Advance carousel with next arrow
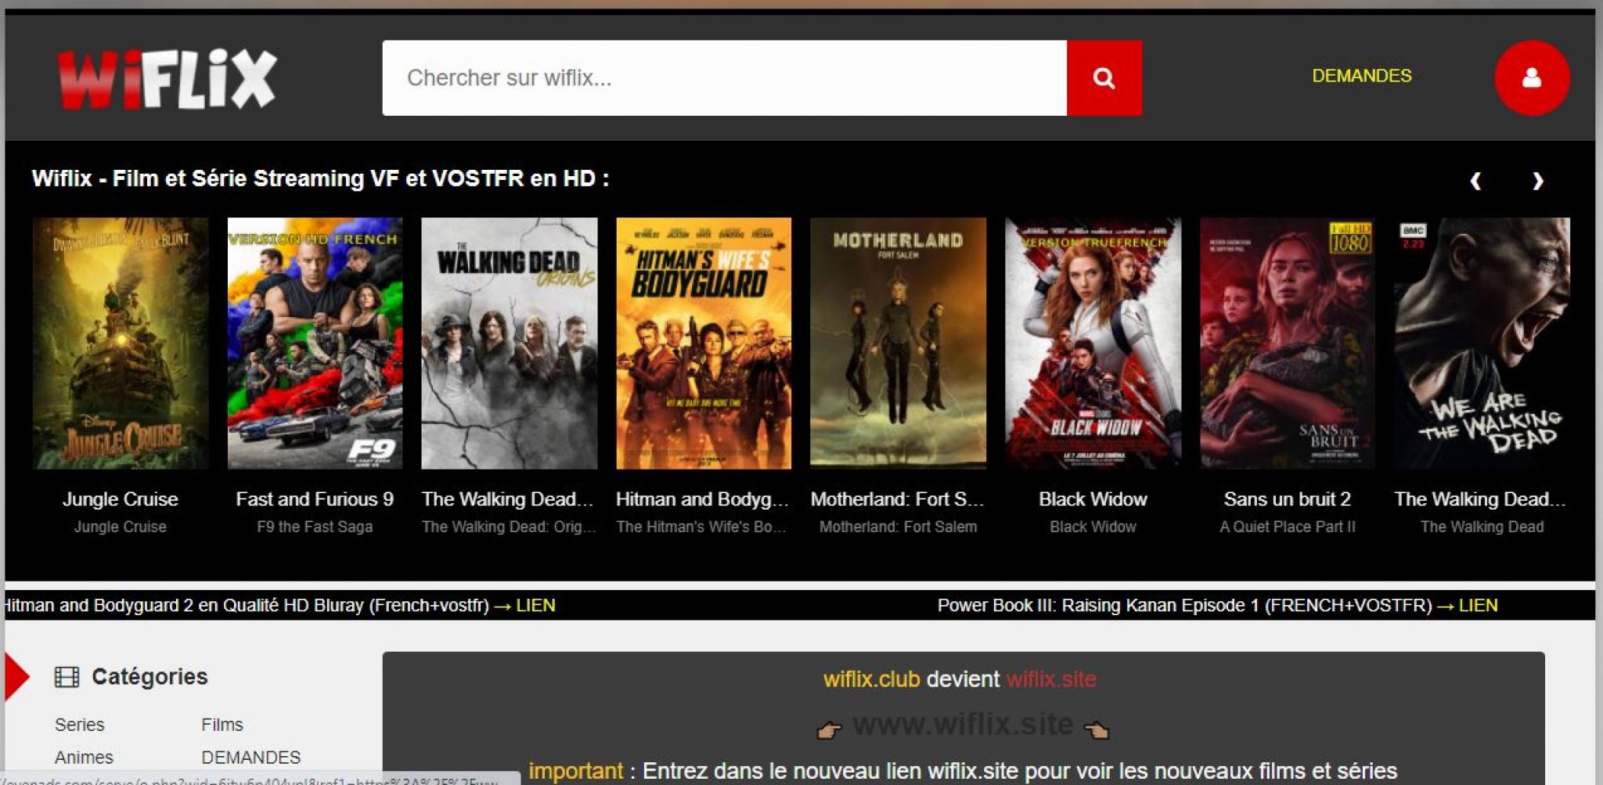 pyautogui.click(x=1538, y=181)
